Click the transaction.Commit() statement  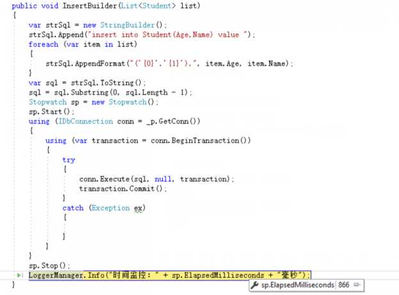[x=123, y=189]
